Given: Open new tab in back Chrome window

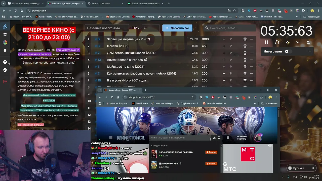Looking at the screenshot, I should pyautogui.click(x=169, y=4).
